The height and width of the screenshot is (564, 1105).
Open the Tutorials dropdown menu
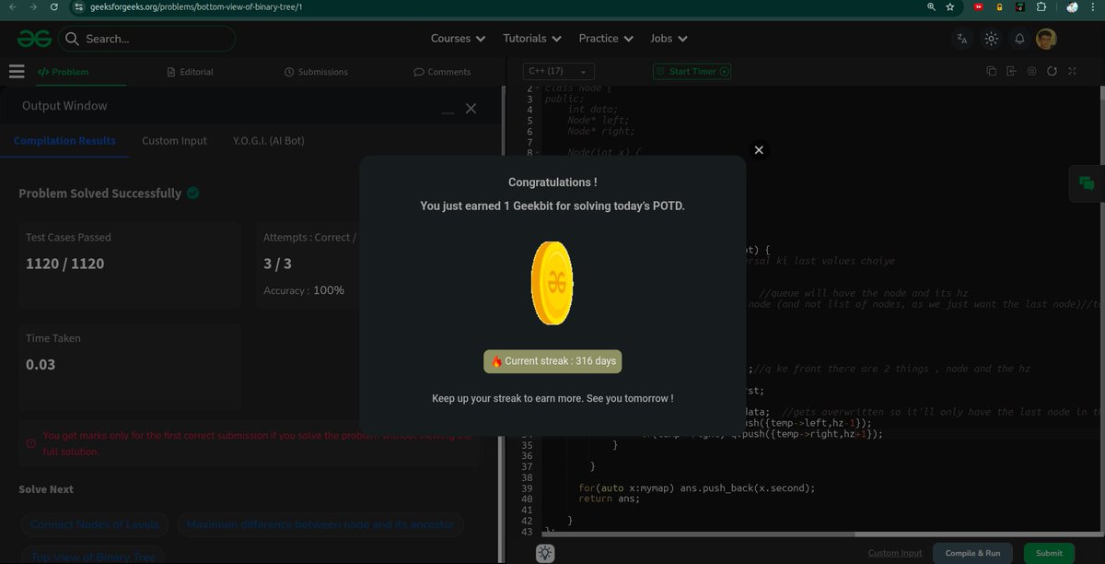[x=532, y=39]
